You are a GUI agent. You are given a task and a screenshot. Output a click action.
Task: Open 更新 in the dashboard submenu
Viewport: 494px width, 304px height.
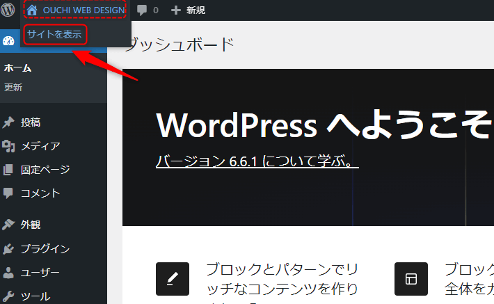coord(13,87)
